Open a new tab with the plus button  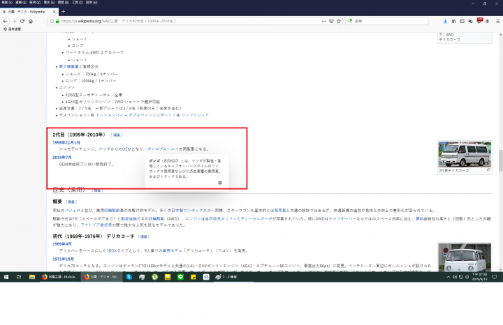63,12
